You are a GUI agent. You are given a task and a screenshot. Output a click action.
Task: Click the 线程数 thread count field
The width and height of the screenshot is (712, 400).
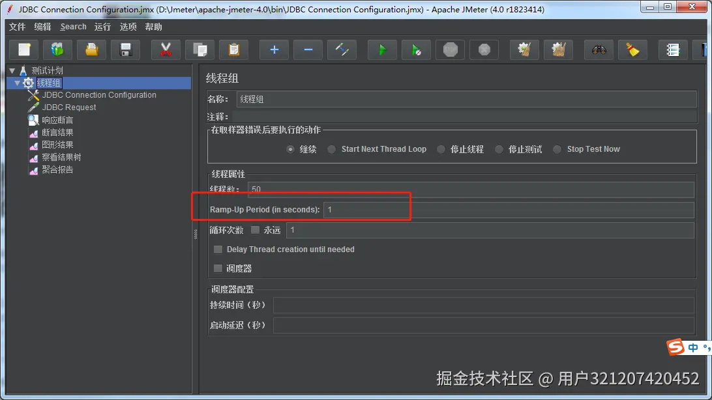pos(471,190)
